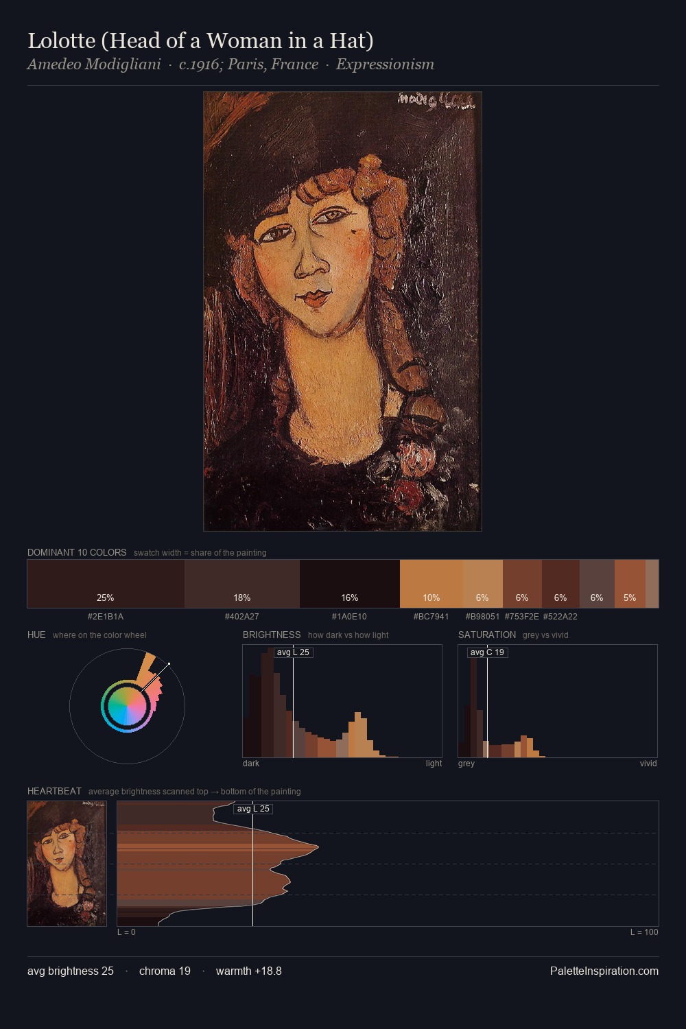Click the '#BC7941' hex code label
686x1029 pixels.
431,616
